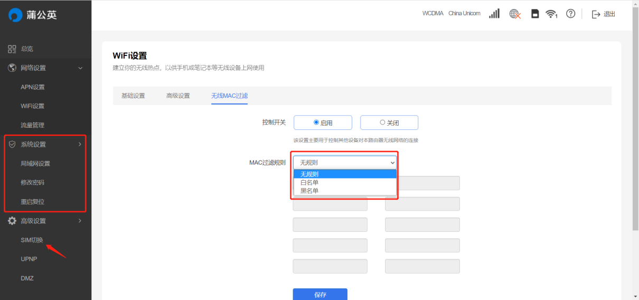Click the WiFi connected devices icon
The width and height of the screenshot is (639, 300).
pos(552,14)
